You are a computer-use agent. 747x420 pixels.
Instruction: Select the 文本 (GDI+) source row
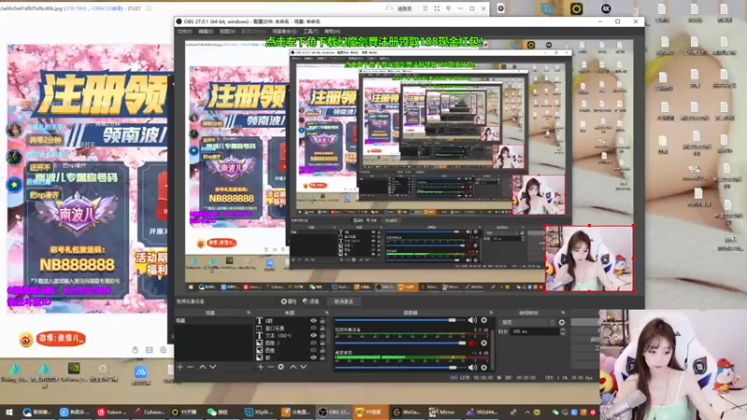click(290, 335)
